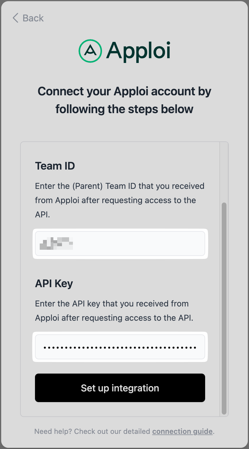Click the API Key section heading

click(54, 284)
